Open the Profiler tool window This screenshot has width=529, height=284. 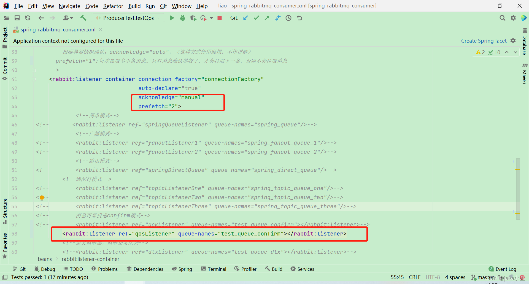pos(245,269)
